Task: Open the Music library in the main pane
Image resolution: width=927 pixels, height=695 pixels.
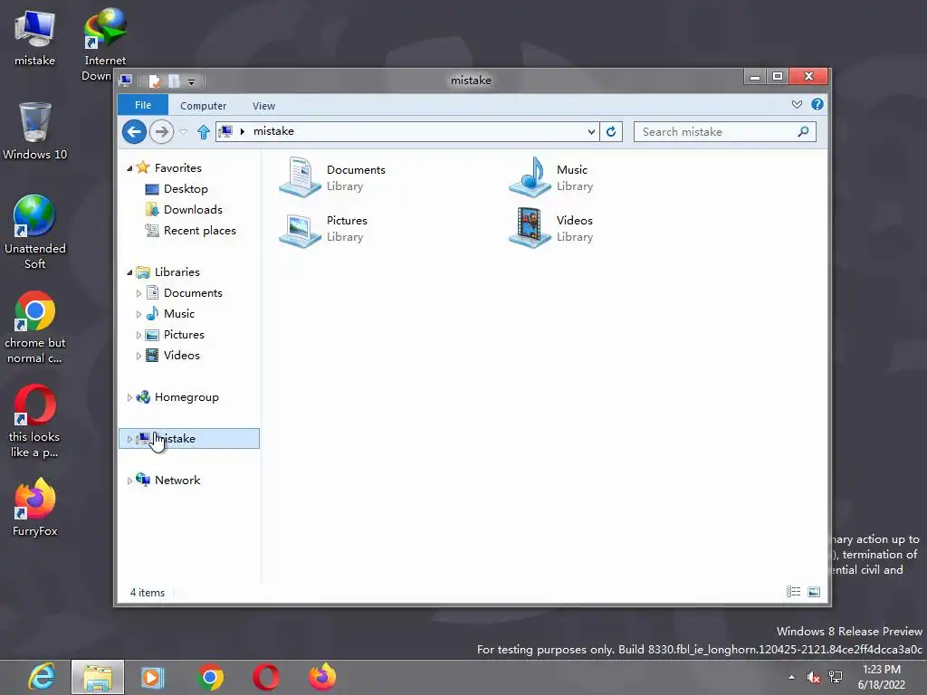Action: click(551, 177)
